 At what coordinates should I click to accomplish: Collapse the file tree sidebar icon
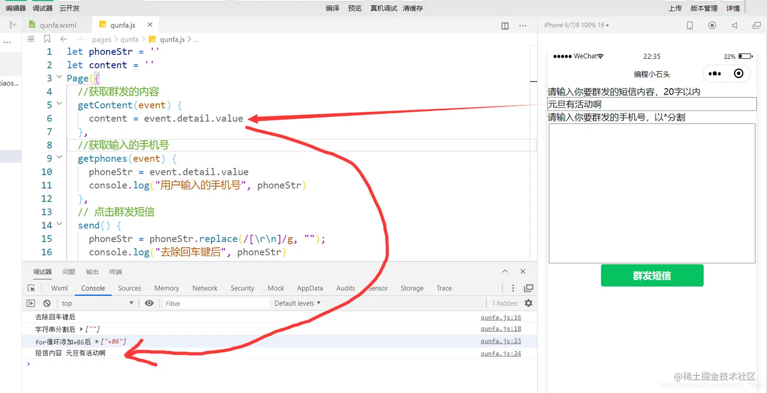tap(13, 25)
